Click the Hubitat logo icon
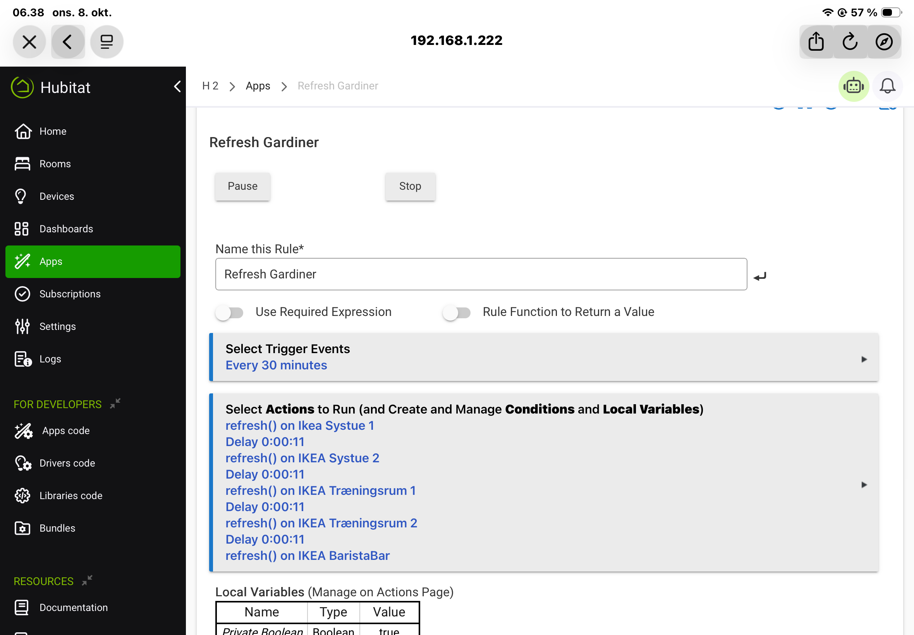Screen dimensions: 914x635 click(x=22, y=87)
